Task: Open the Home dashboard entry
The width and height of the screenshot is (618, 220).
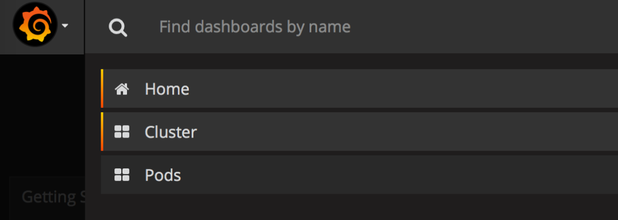Action: (x=359, y=89)
